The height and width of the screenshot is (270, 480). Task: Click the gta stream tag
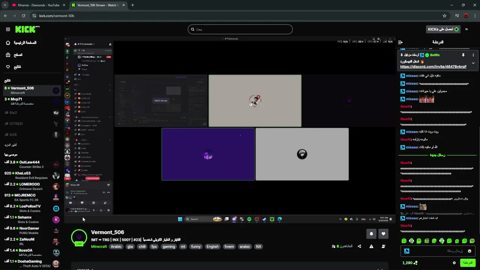tap(130, 246)
